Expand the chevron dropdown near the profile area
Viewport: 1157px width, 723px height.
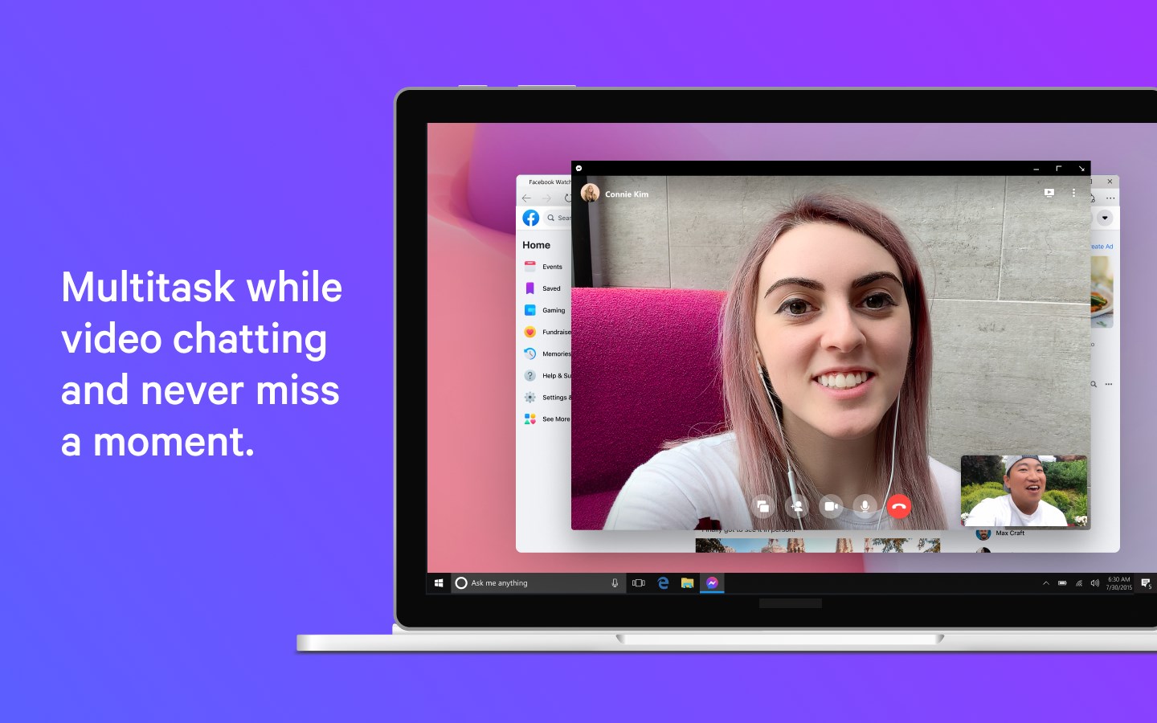tap(1106, 217)
